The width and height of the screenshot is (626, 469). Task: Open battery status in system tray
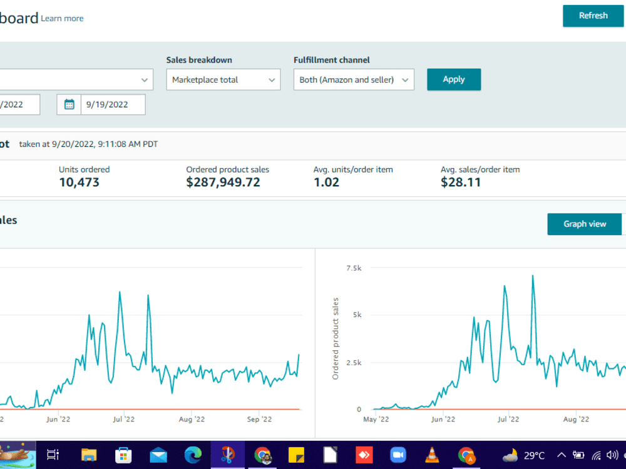coord(578,455)
